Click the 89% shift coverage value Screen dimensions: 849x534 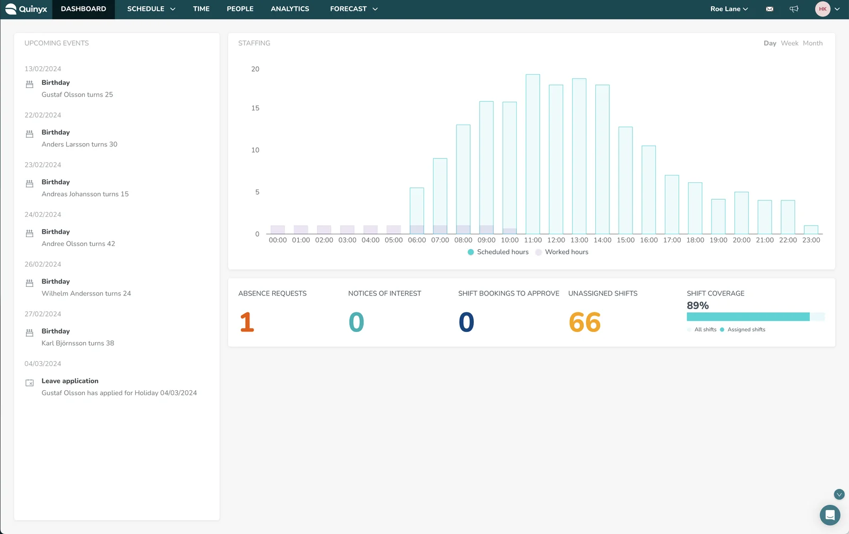pyautogui.click(x=698, y=305)
